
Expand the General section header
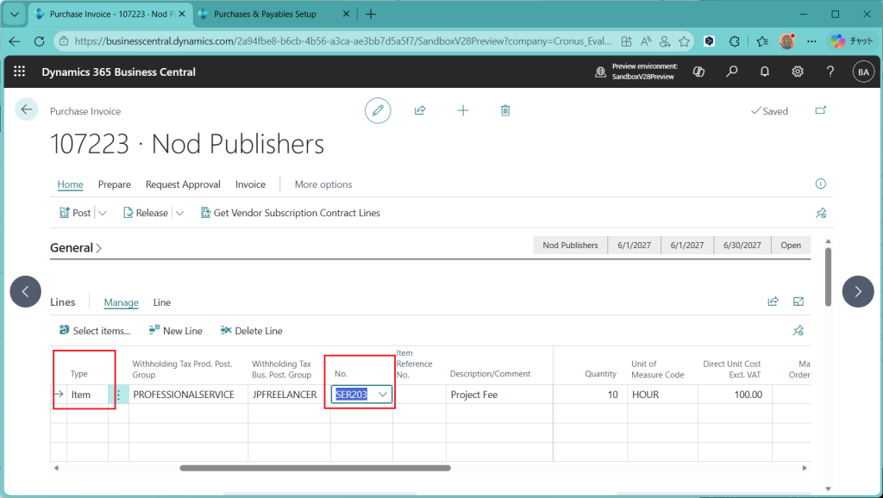tap(76, 248)
